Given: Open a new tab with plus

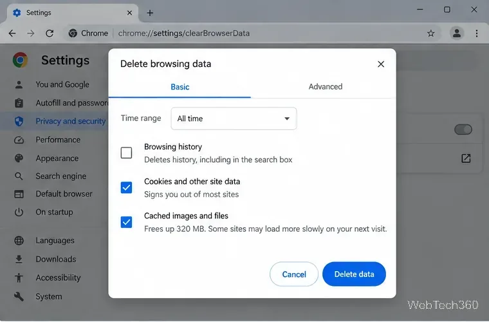Looking at the screenshot, I should click(150, 13).
